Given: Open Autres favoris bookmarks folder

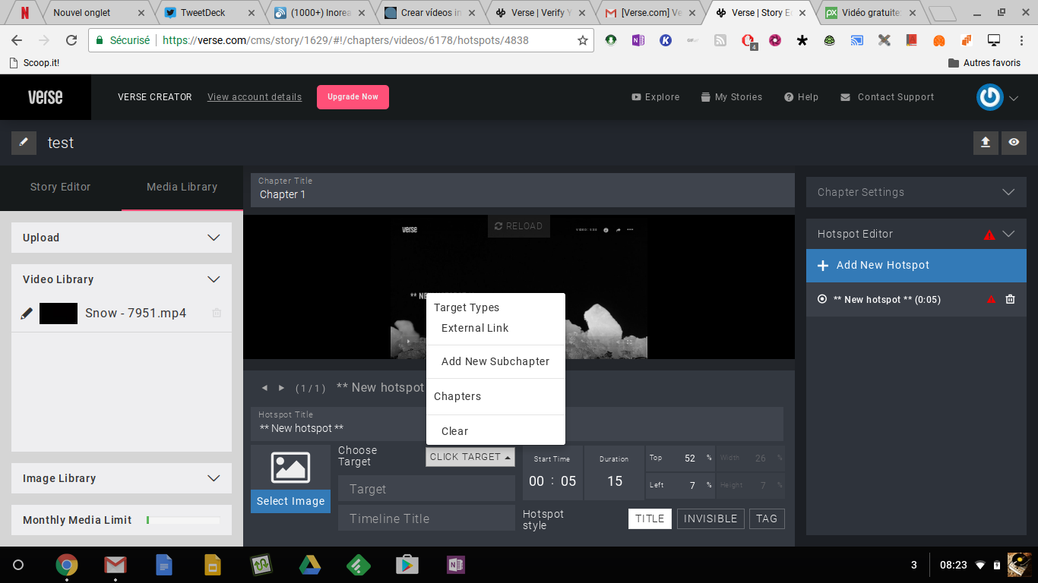Looking at the screenshot, I should 985,63.
